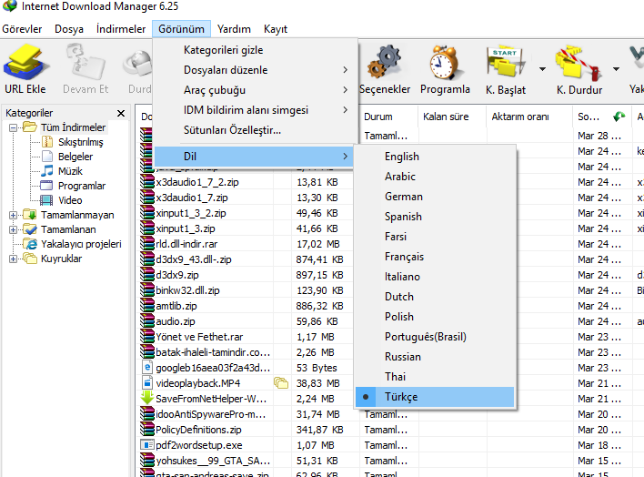Select the Kuyruklar folder icon

30,259
